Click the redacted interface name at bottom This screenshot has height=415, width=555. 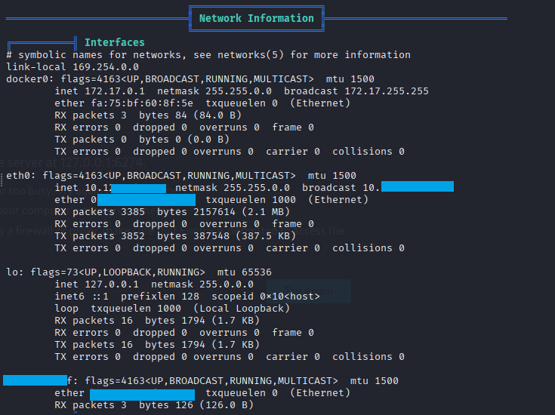tap(35, 380)
